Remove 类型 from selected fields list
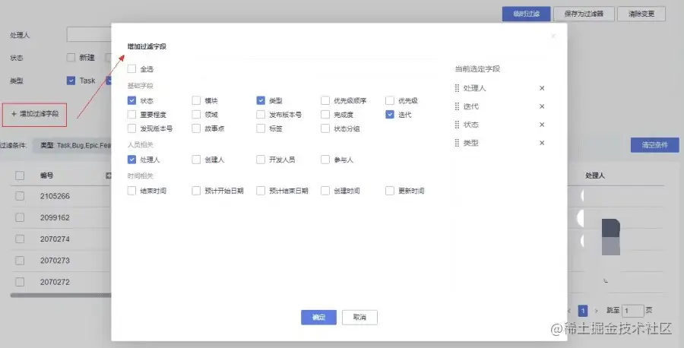 click(542, 143)
